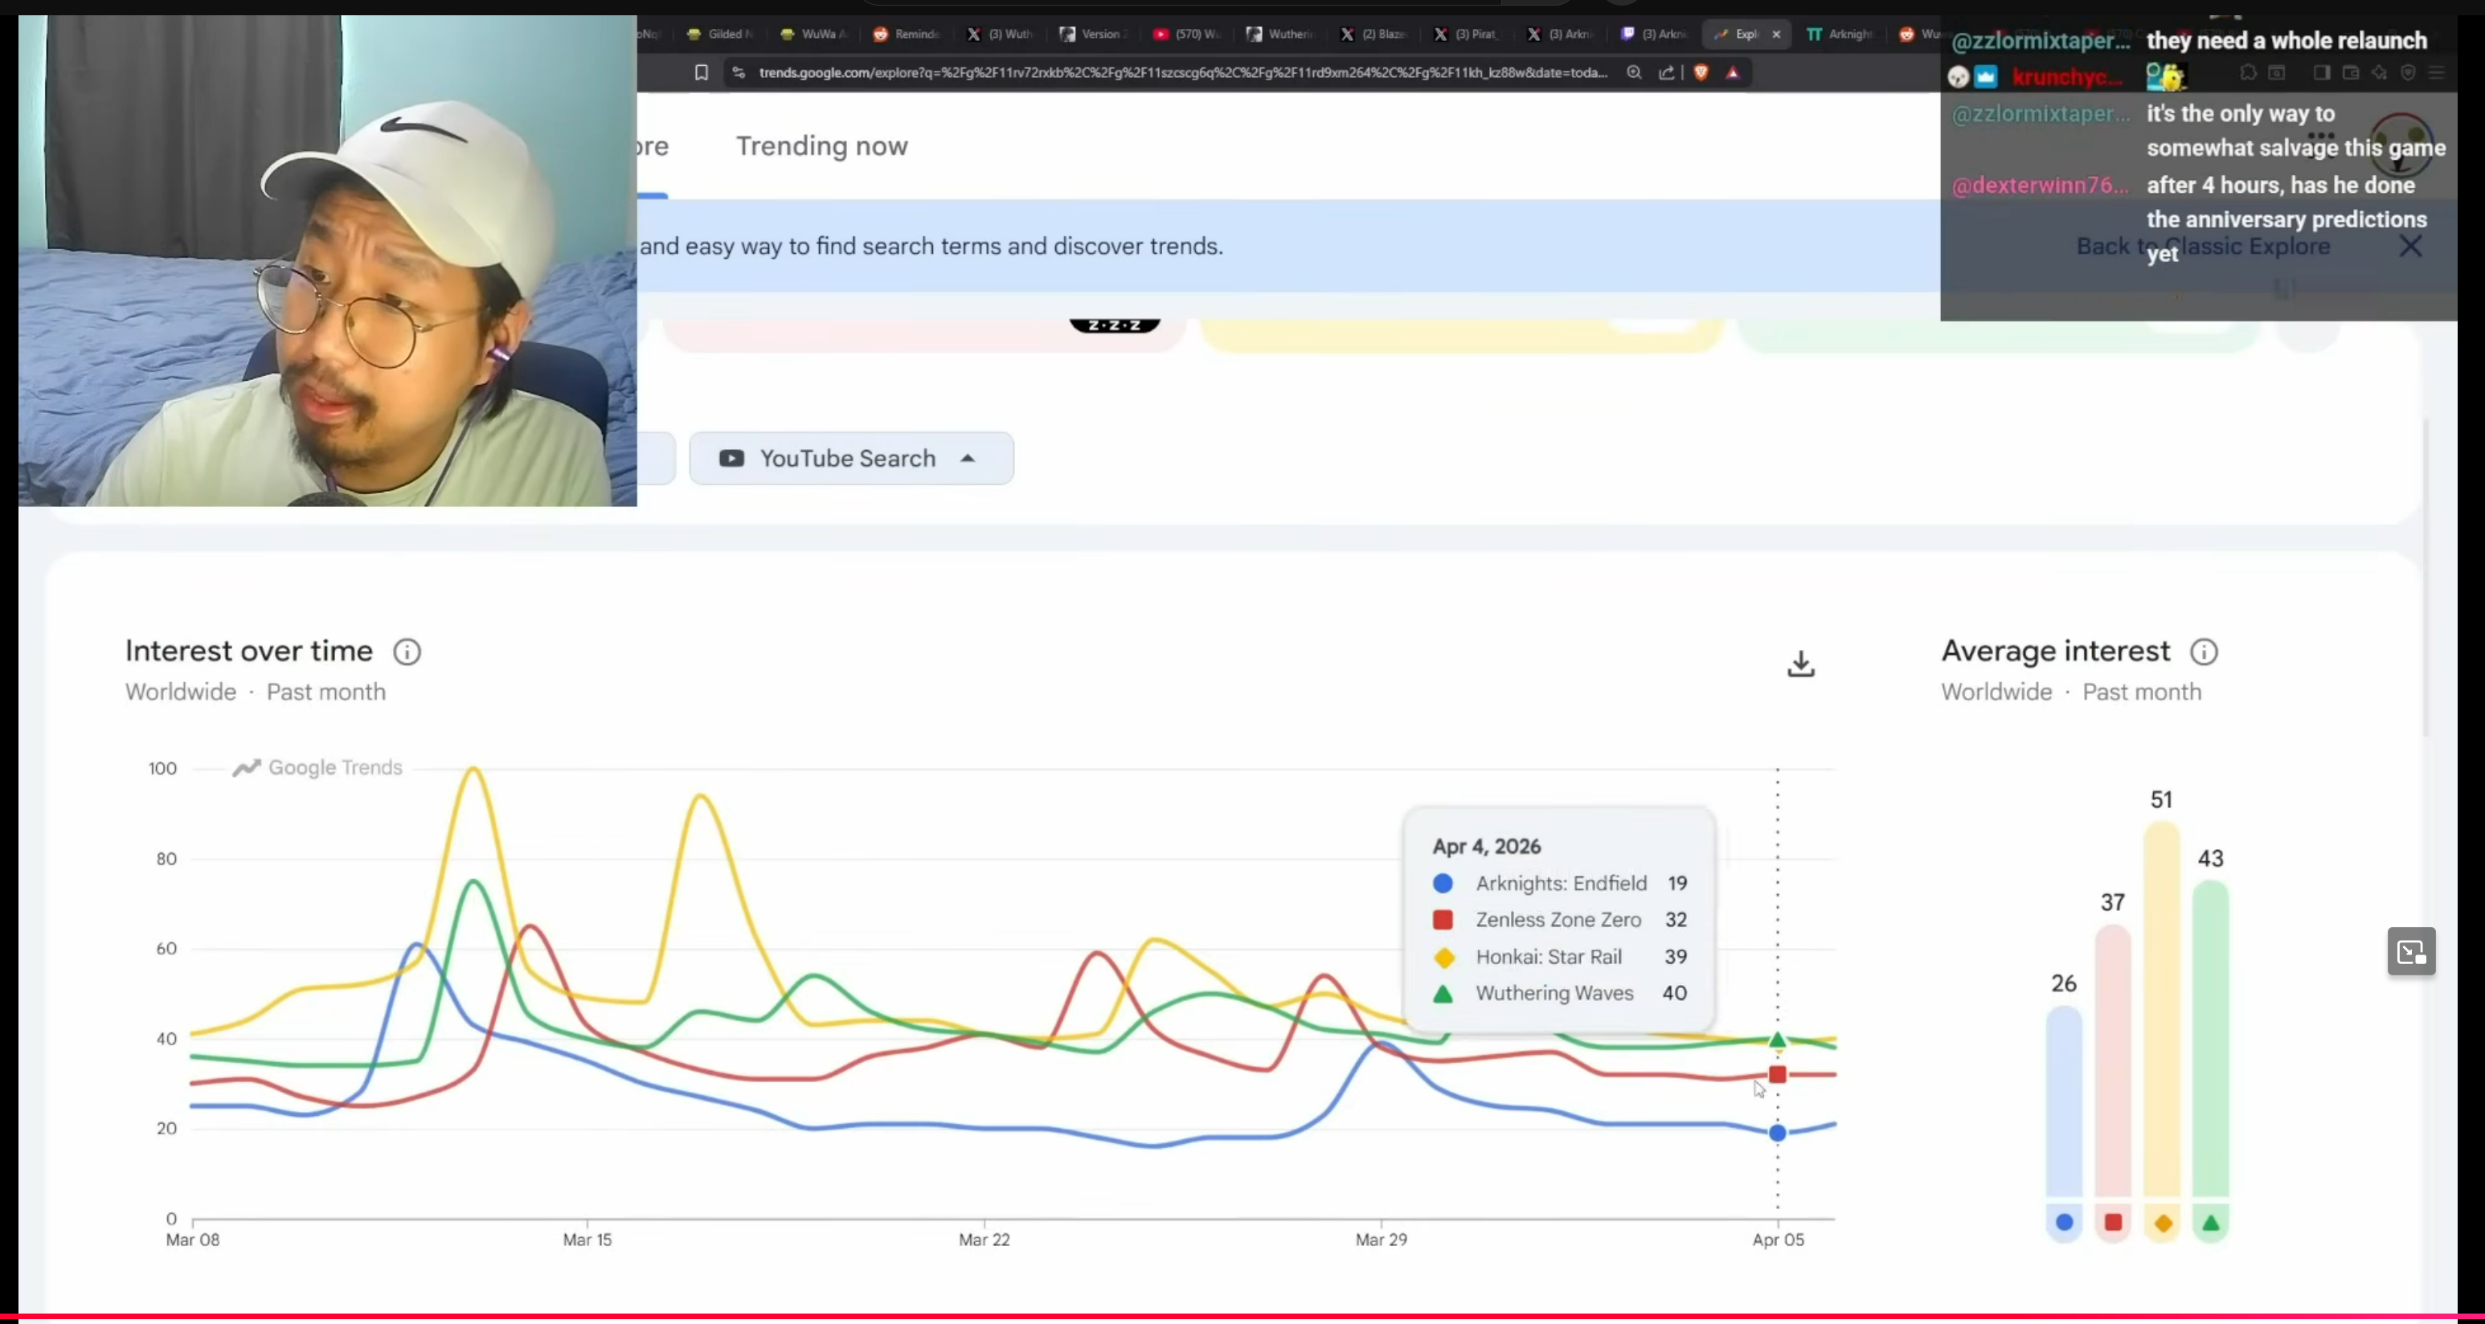Click the share icon in the address bar
Screen dimensions: 2485x1324
coord(1667,72)
